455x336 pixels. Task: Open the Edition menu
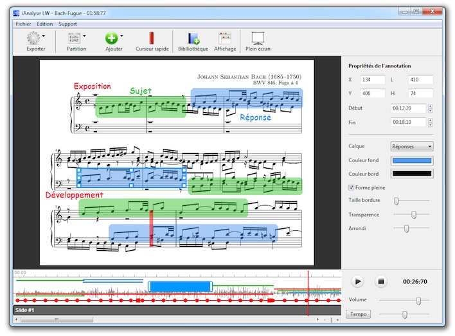point(45,24)
